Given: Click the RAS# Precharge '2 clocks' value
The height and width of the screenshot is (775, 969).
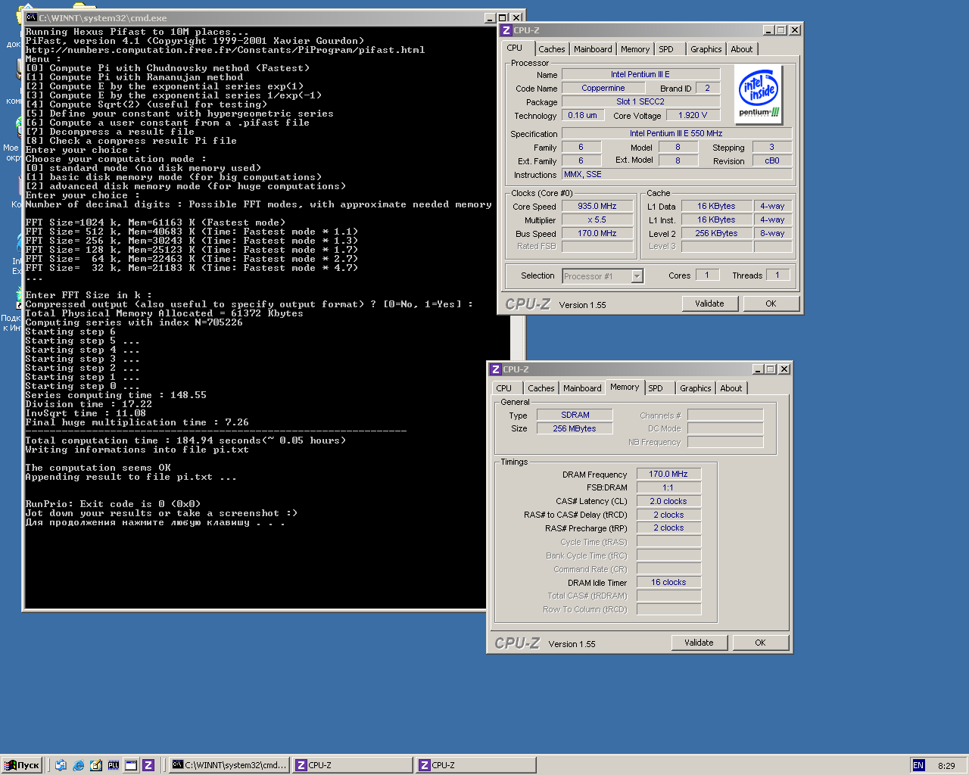Looking at the screenshot, I should [668, 528].
